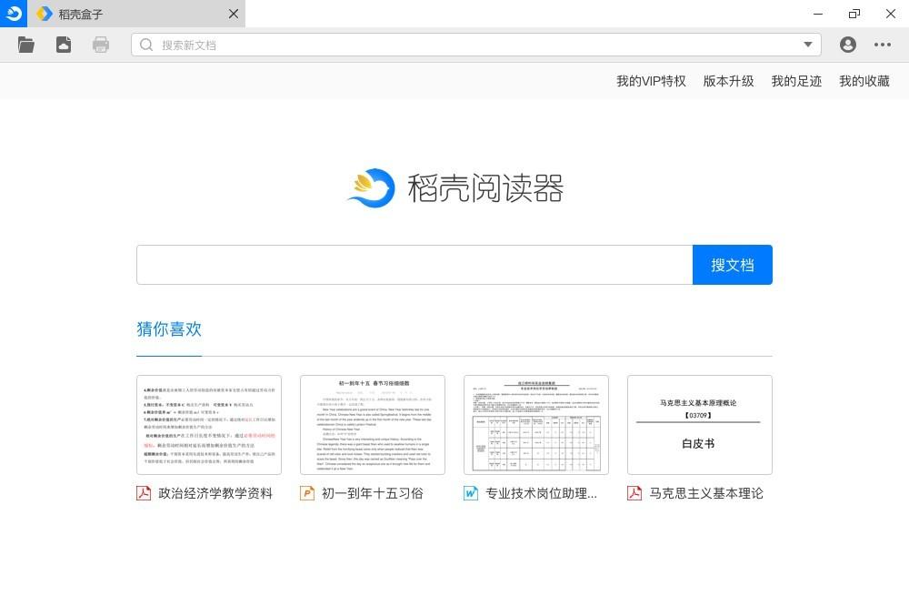Open the 初一到年十五习俗 link
The image size is (909, 606).
[372, 493]
